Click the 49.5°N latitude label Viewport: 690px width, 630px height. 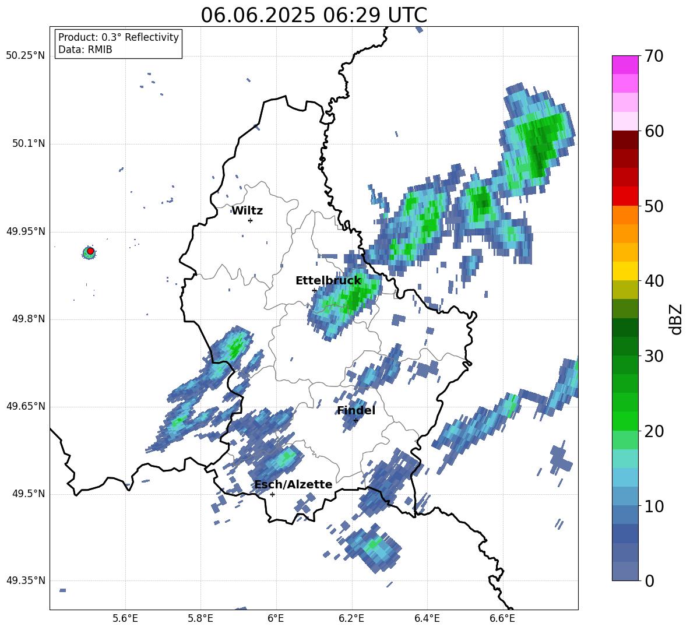[29, 494]
